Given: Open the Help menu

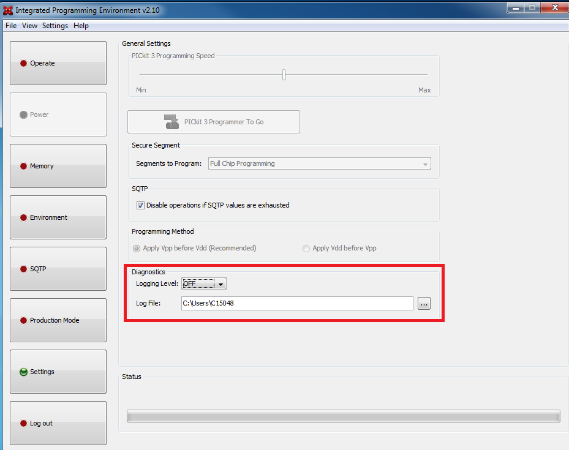Looking at the screenshot, I should (x=81, y=26).
